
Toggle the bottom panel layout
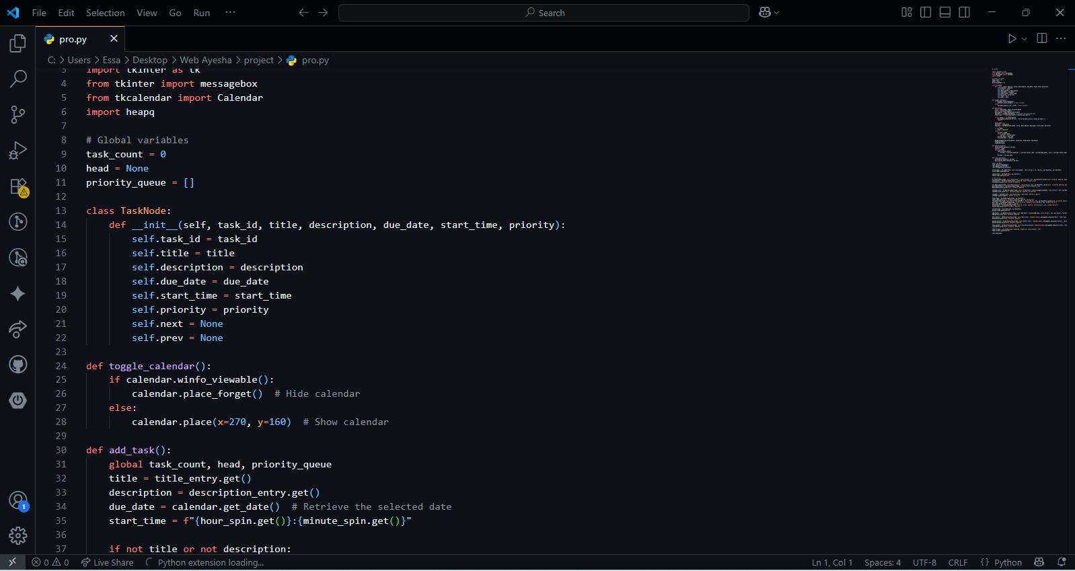pos(945,13)
